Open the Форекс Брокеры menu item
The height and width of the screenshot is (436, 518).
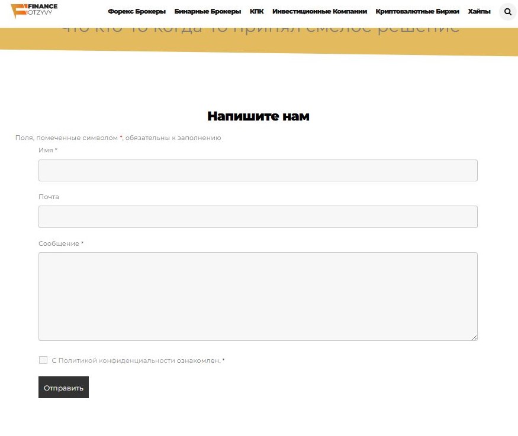click(x=137, y=12)
